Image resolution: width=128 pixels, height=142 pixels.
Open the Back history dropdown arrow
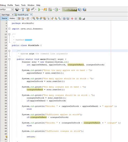(25, 19)
